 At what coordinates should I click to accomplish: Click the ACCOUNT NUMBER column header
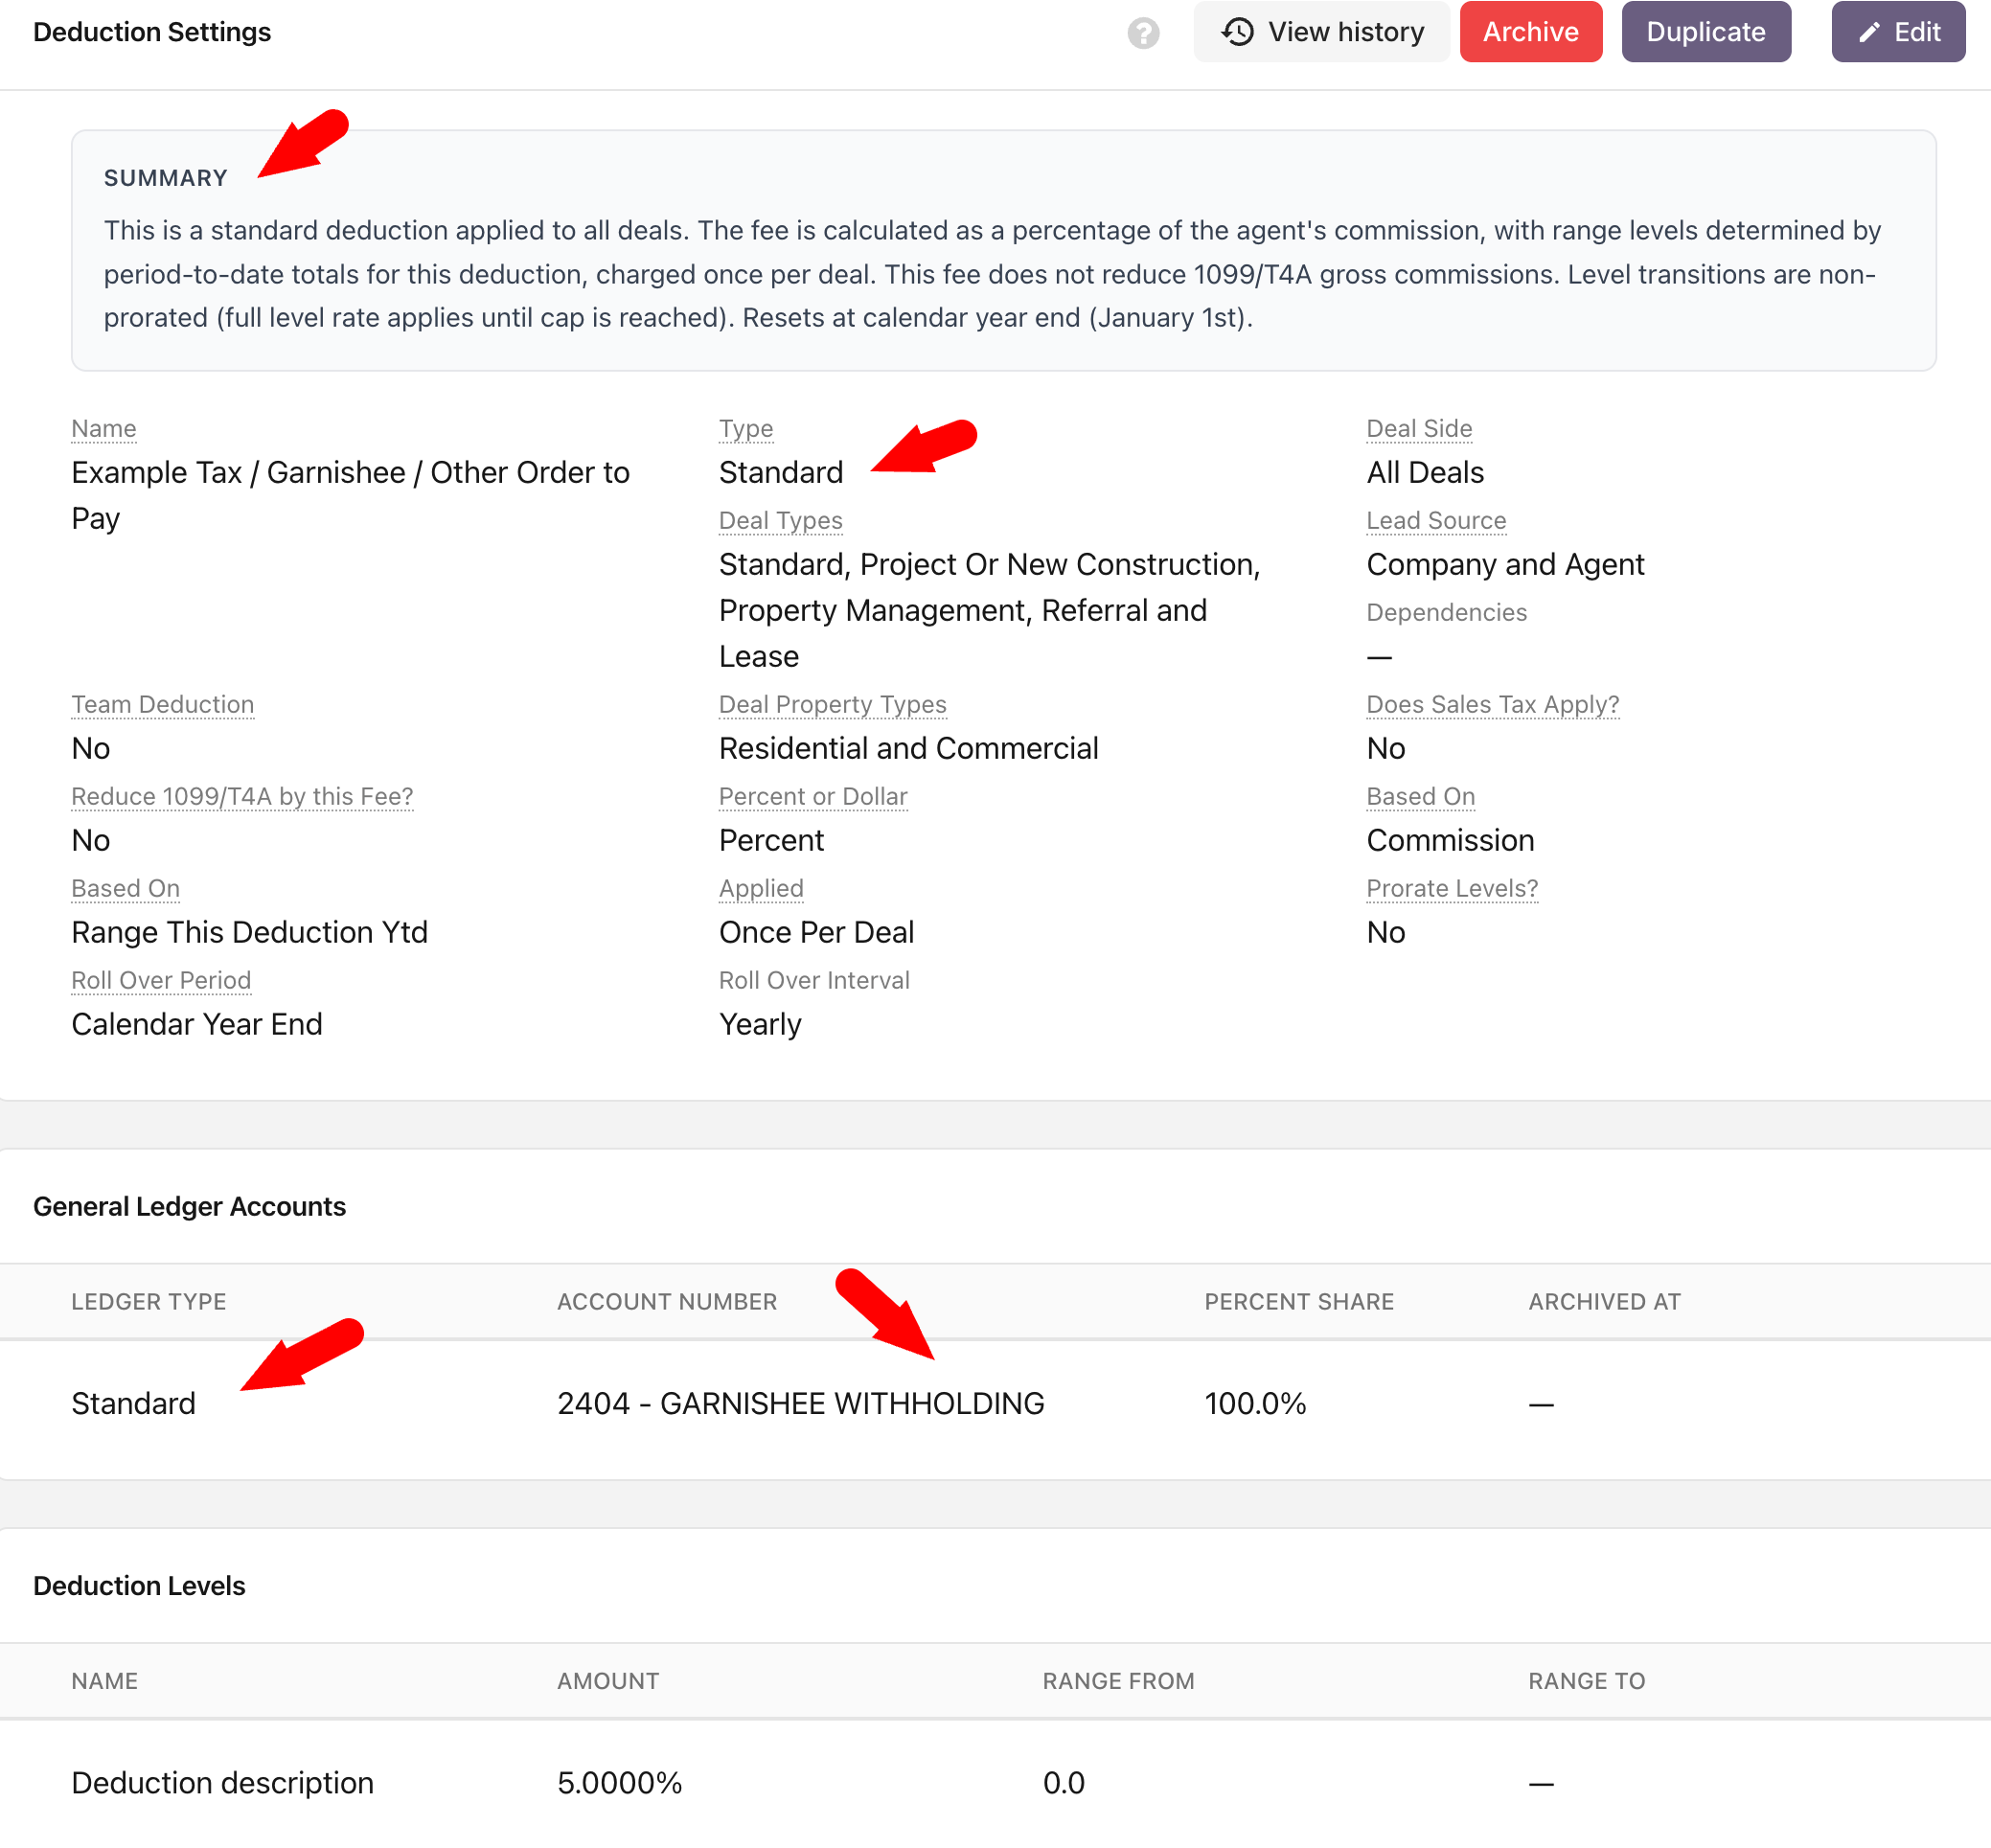(667, 1301)
